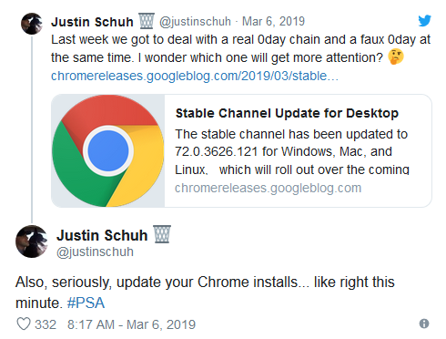The image size is (446, 339).
Task: Open the chromereleases.googleblog.com/2019/03/stable link
Action: 195,76
